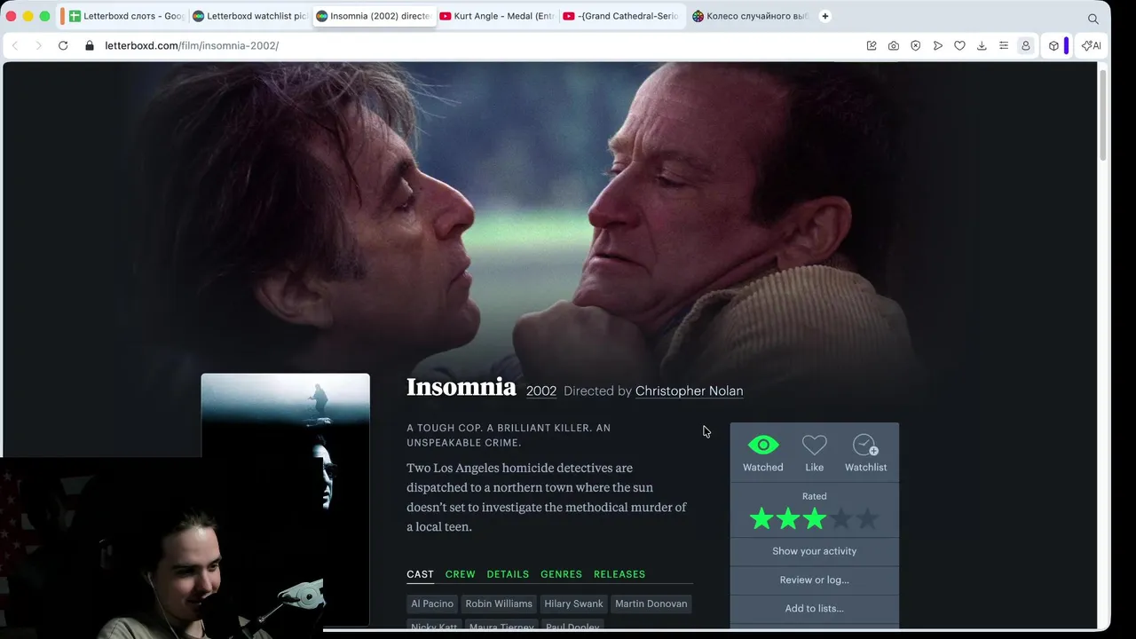Open the downloads icon

click(982, 45)
